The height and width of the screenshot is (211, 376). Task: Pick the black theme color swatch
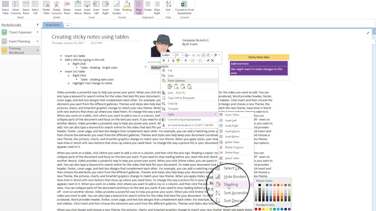[260, 185]
